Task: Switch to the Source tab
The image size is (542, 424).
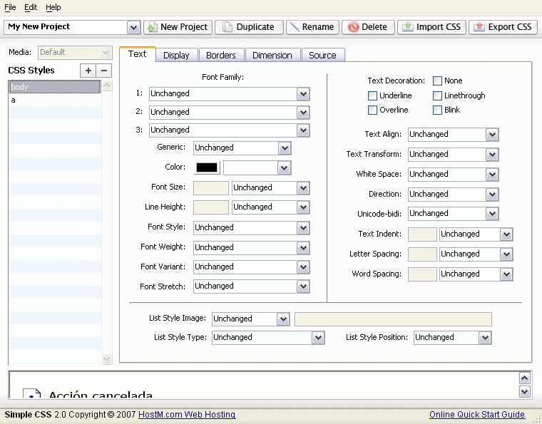Action: click(322, 56)
